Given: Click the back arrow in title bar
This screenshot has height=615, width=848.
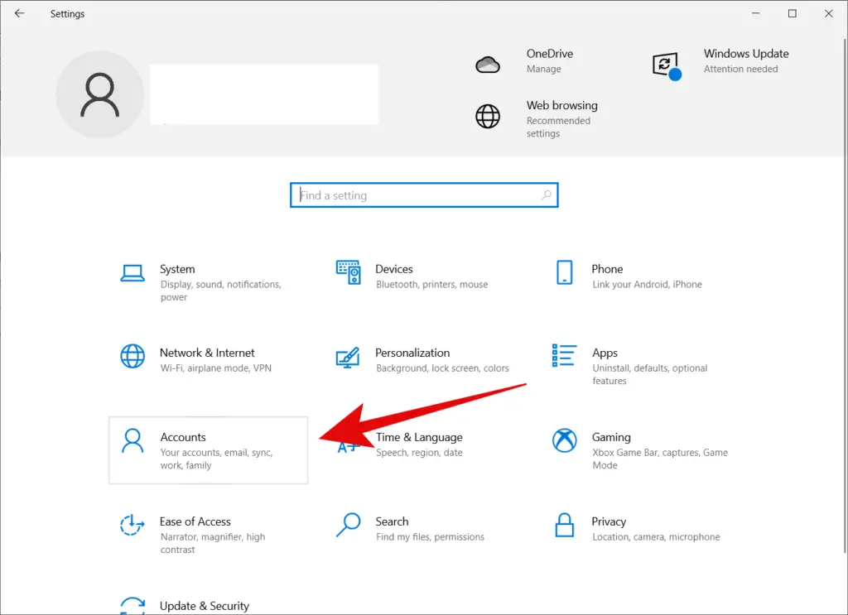Looking at the screenshot, I should (20, 13).
